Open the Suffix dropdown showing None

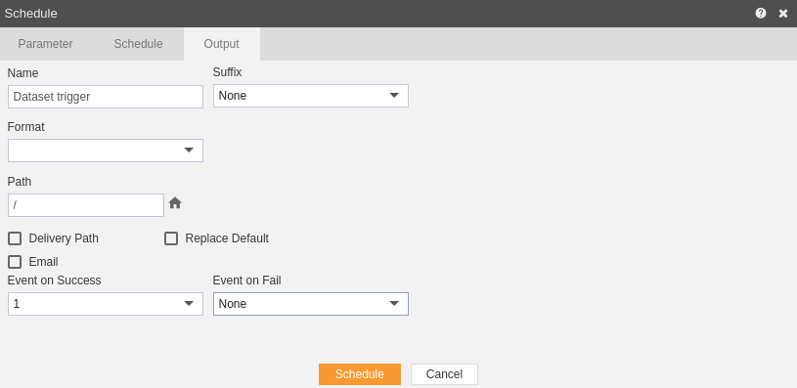coord(311,96)
